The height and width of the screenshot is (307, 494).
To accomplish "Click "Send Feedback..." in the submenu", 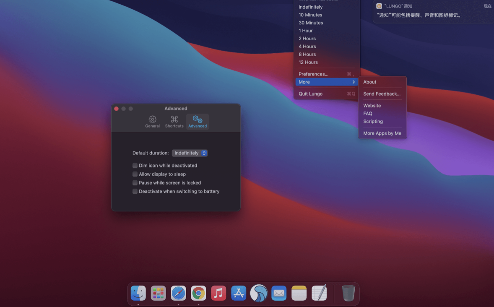I will tap(381, 94).
